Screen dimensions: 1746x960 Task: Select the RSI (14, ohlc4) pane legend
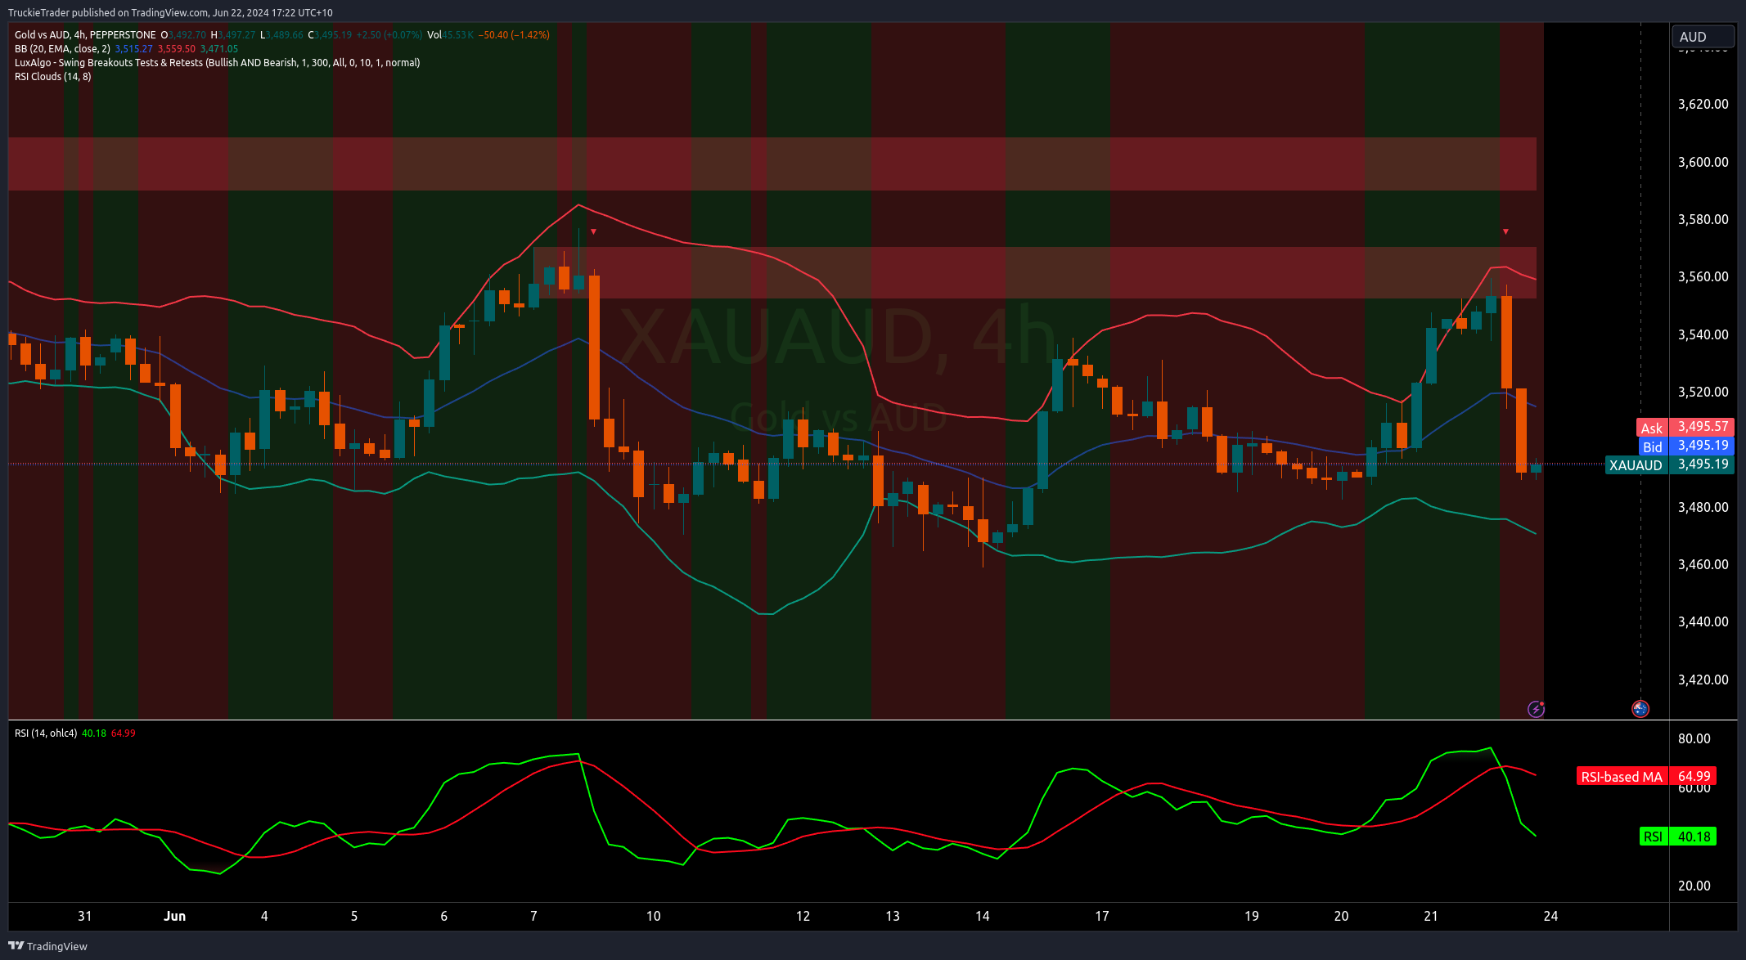click(x=46, y=733)
